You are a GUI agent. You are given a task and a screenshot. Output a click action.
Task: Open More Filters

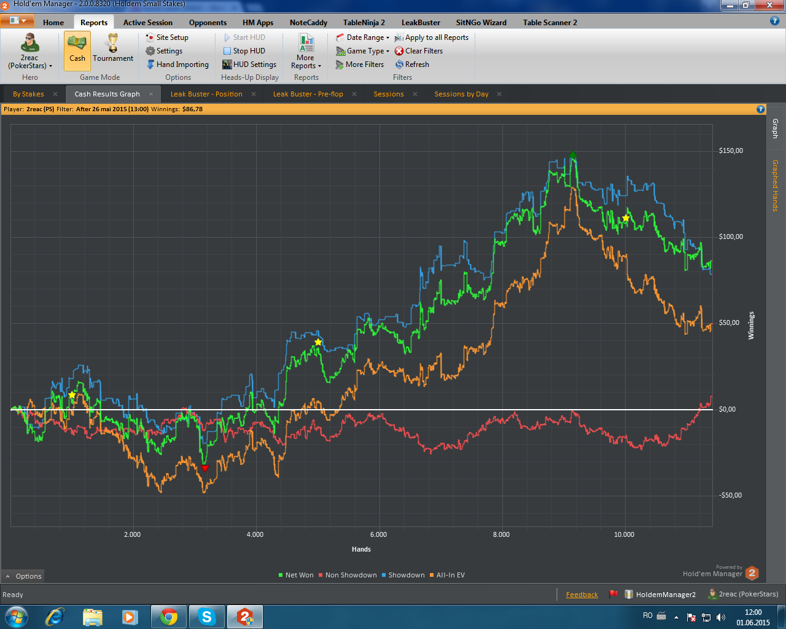[x=360, y=64]
